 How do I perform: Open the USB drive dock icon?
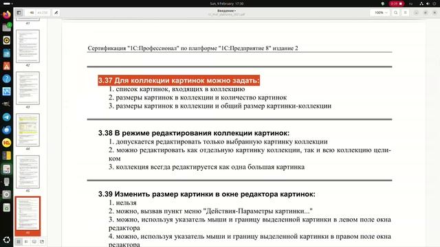tap(6, 182)
